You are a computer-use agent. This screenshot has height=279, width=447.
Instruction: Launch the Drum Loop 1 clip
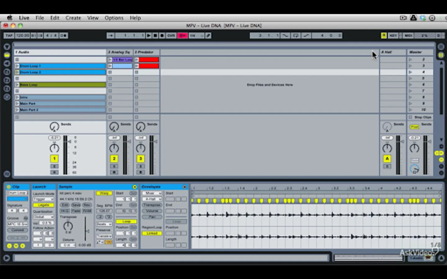click(x=17, y=66)
